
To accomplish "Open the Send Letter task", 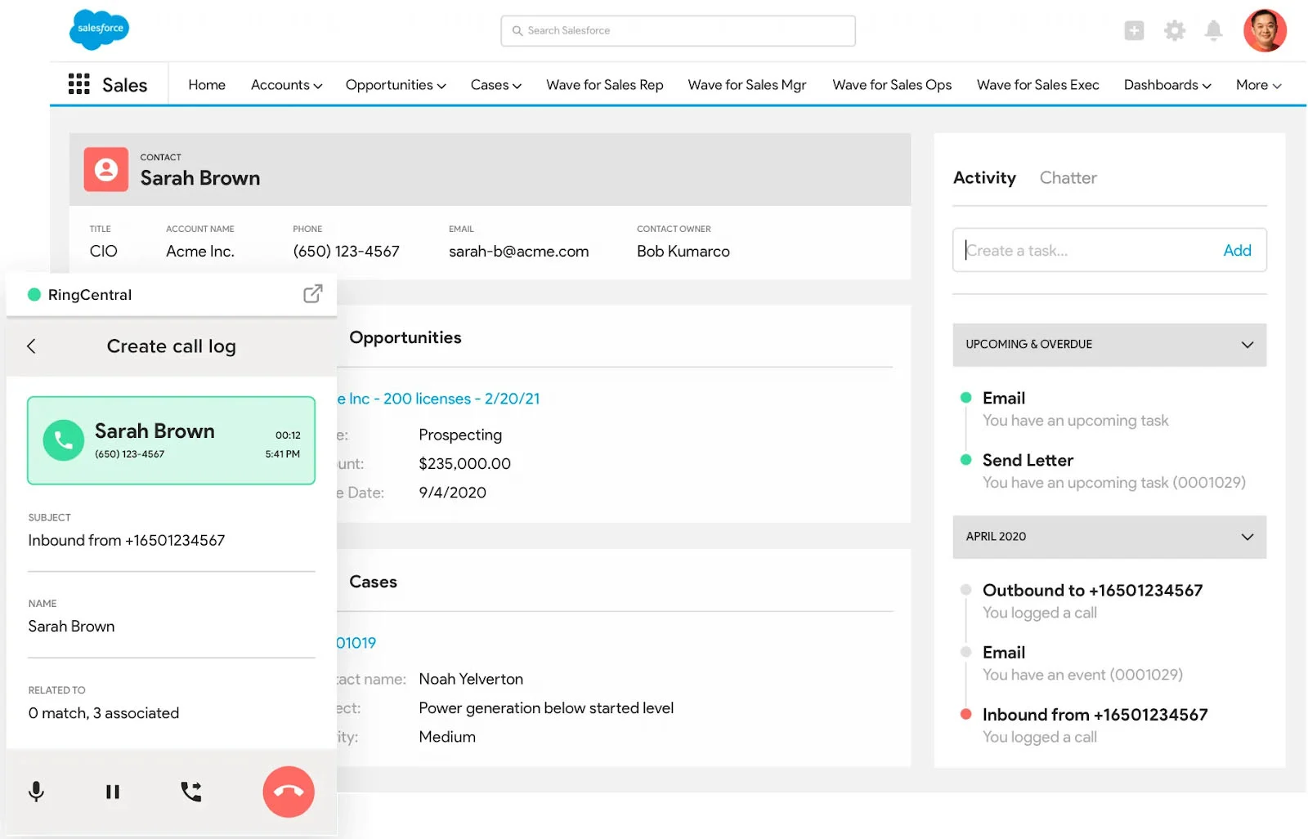I will (1028, 460).
